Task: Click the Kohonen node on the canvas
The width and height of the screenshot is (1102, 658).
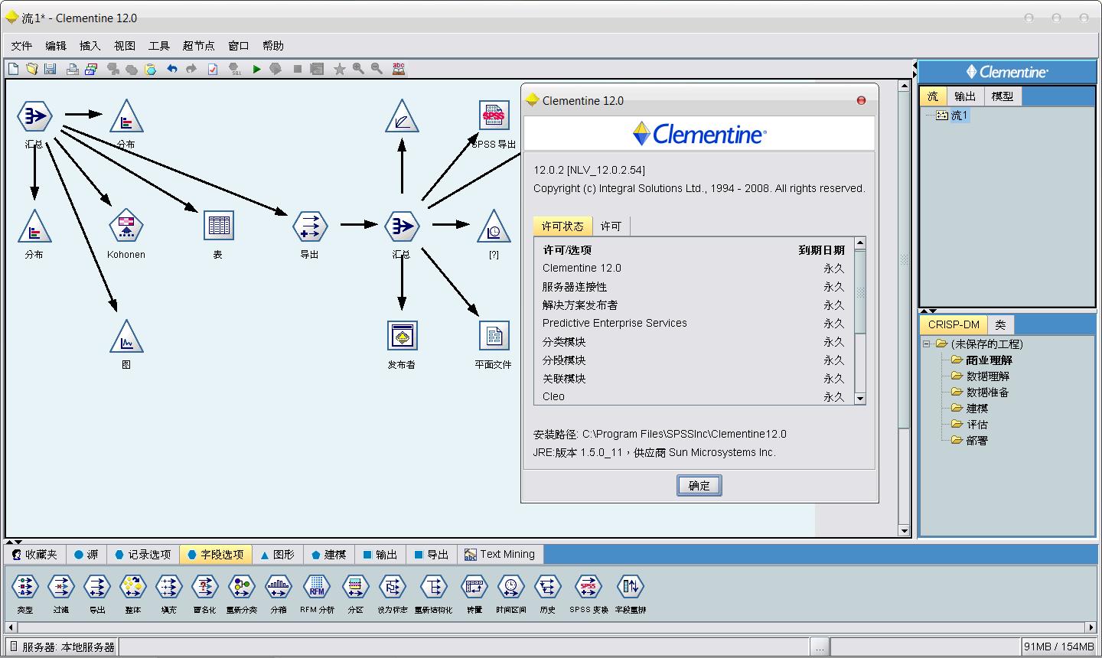Action: coord(126,226)
